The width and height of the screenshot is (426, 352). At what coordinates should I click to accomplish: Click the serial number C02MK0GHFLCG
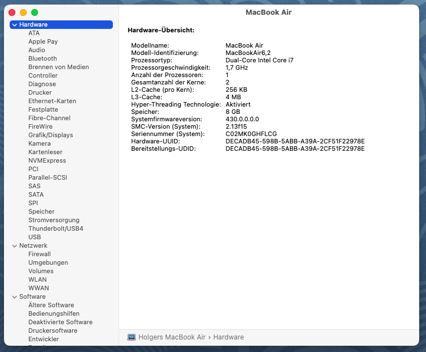pyautogui.click(x=251, y=134)
